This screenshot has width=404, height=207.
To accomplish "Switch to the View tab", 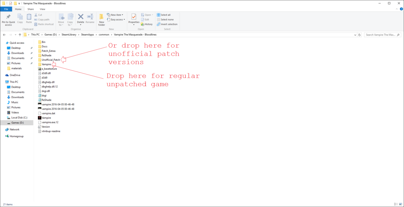I will tap(42, 9).
